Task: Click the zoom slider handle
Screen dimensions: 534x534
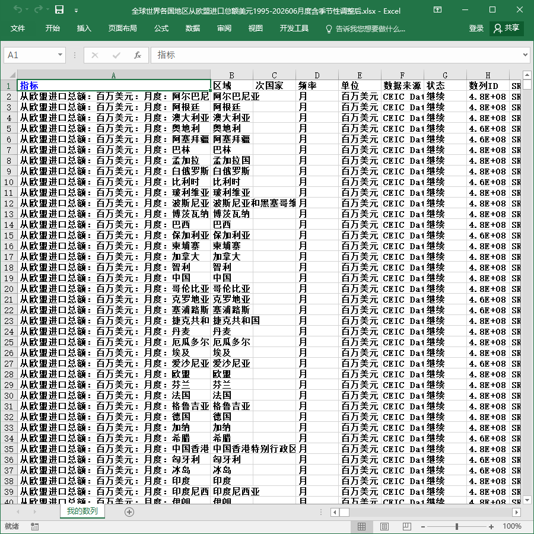Action: 457,526
